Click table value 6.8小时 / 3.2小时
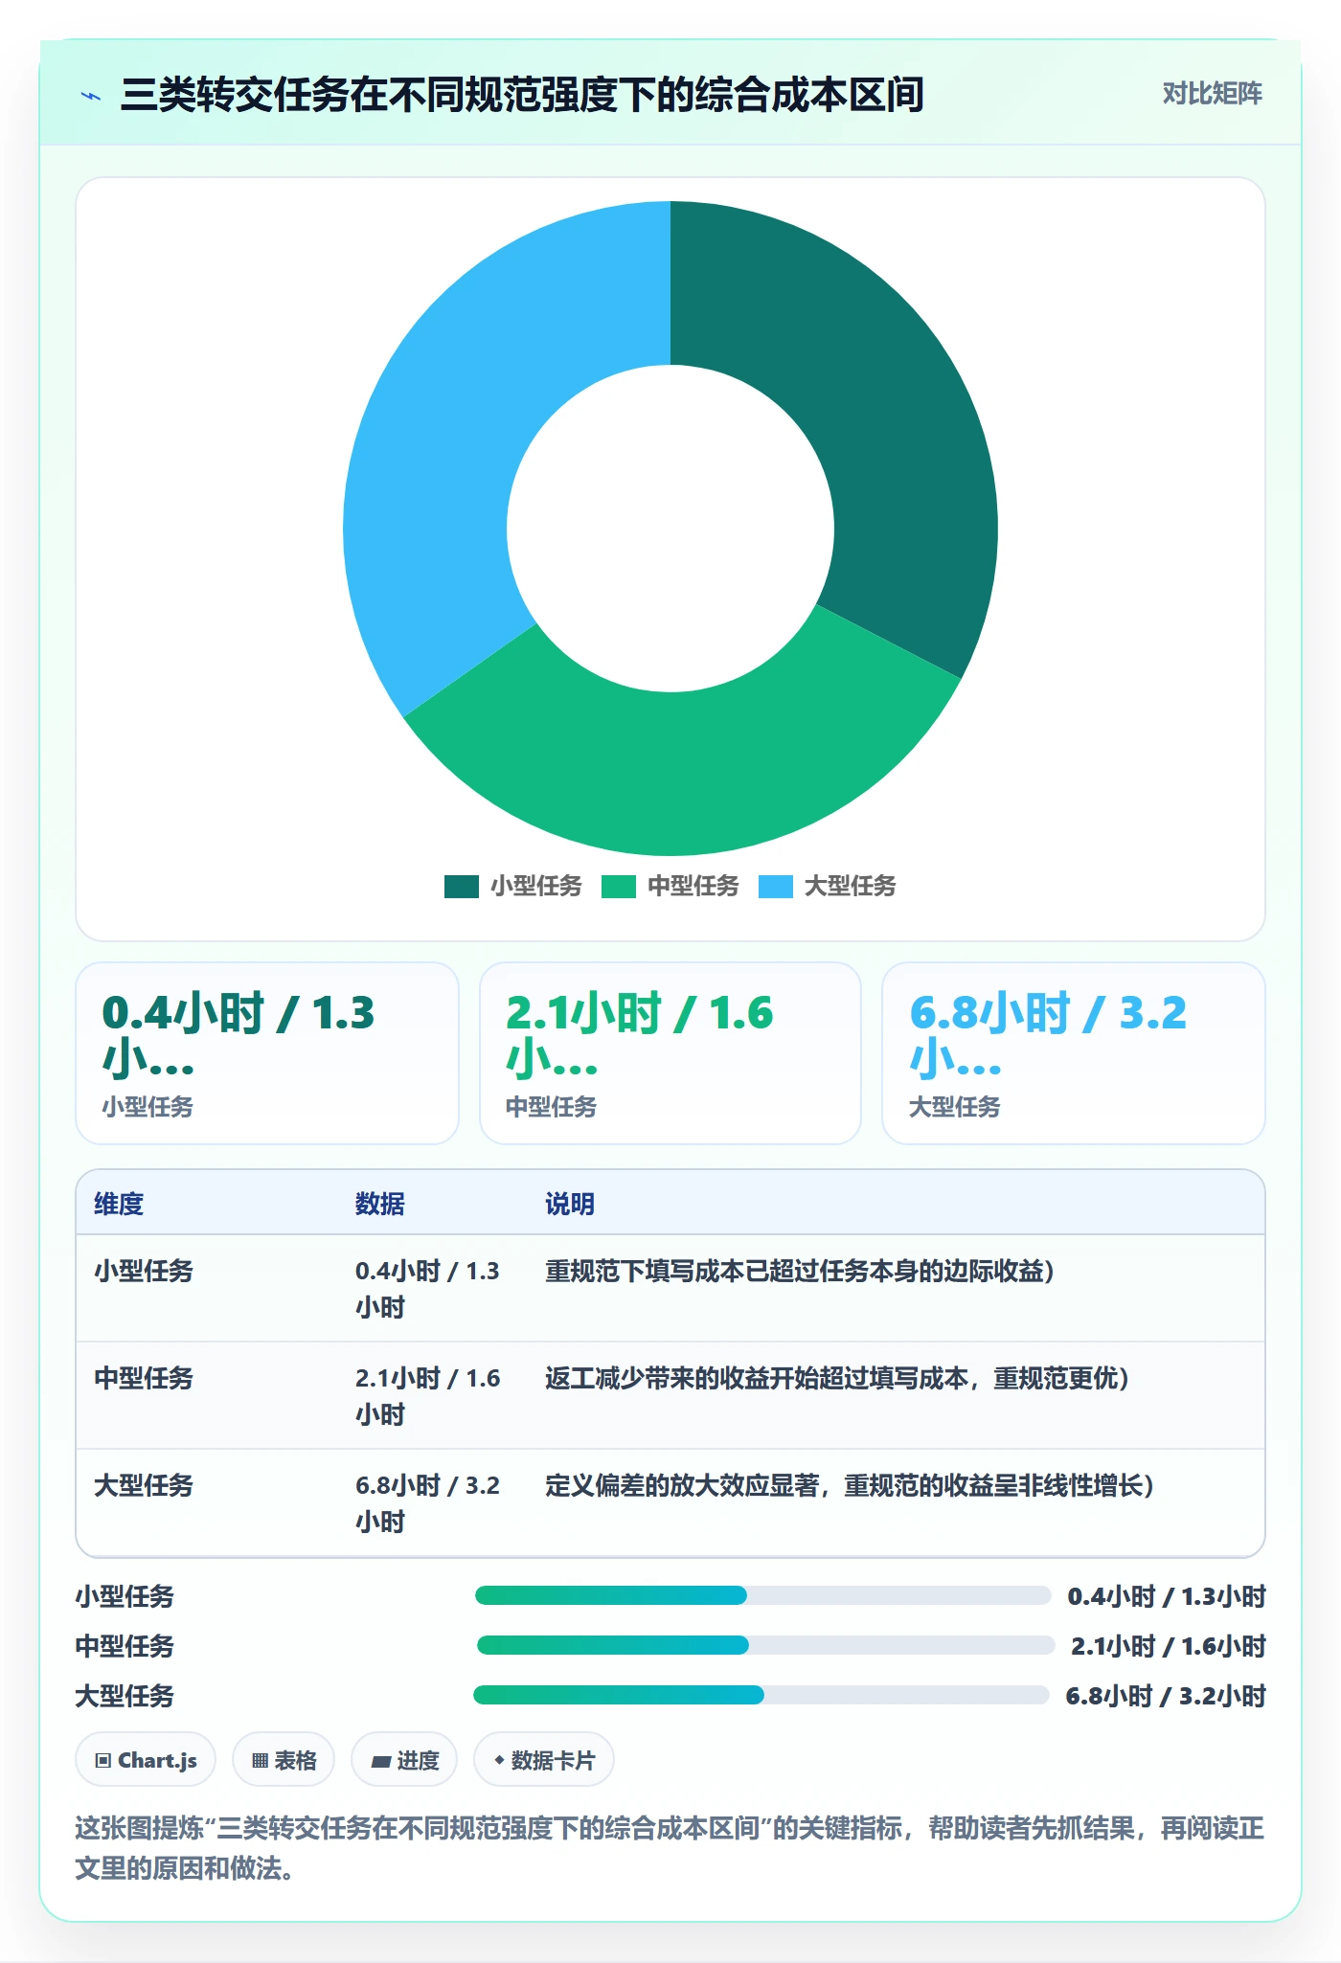The height and width of the screenshot is (1963, 1341). (x=428, y=1503)
